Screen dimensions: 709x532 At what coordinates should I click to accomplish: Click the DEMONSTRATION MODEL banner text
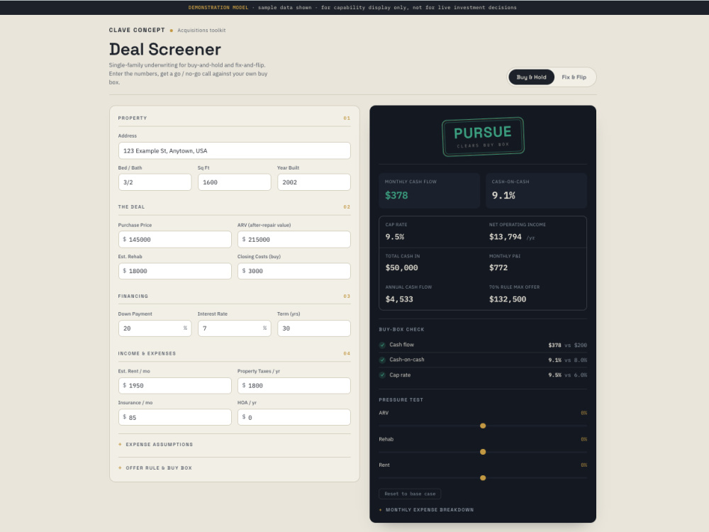(x=218, y=7)
